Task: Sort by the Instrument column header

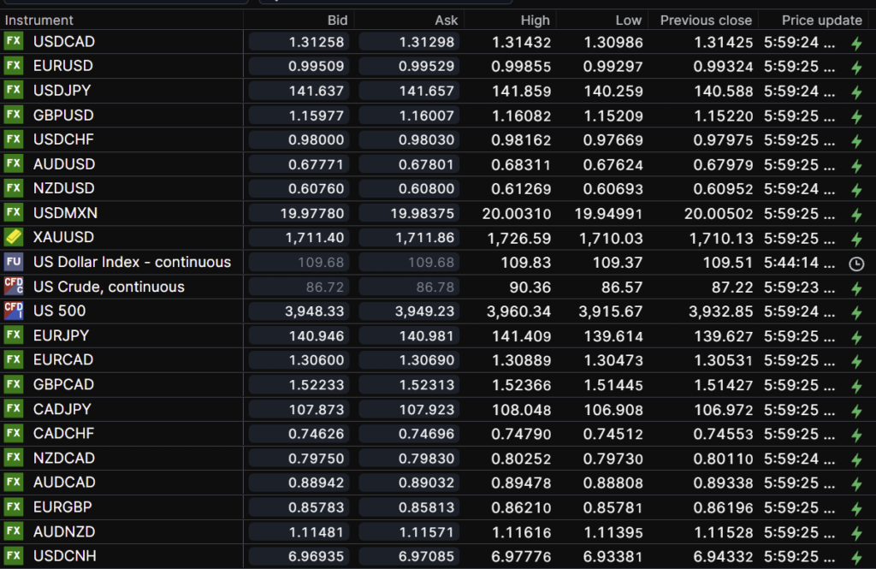Action: tap(39, 20)
